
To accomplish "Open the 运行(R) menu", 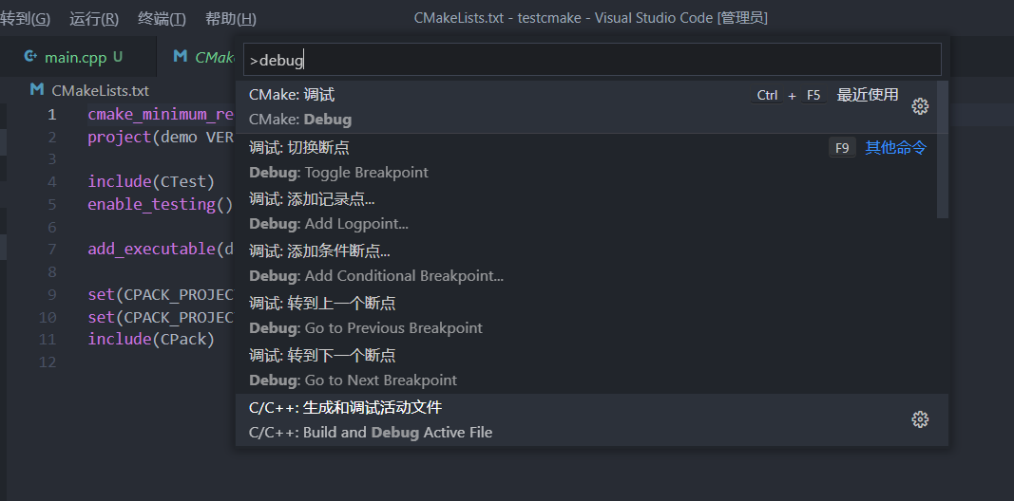I will tap(94, 19).
